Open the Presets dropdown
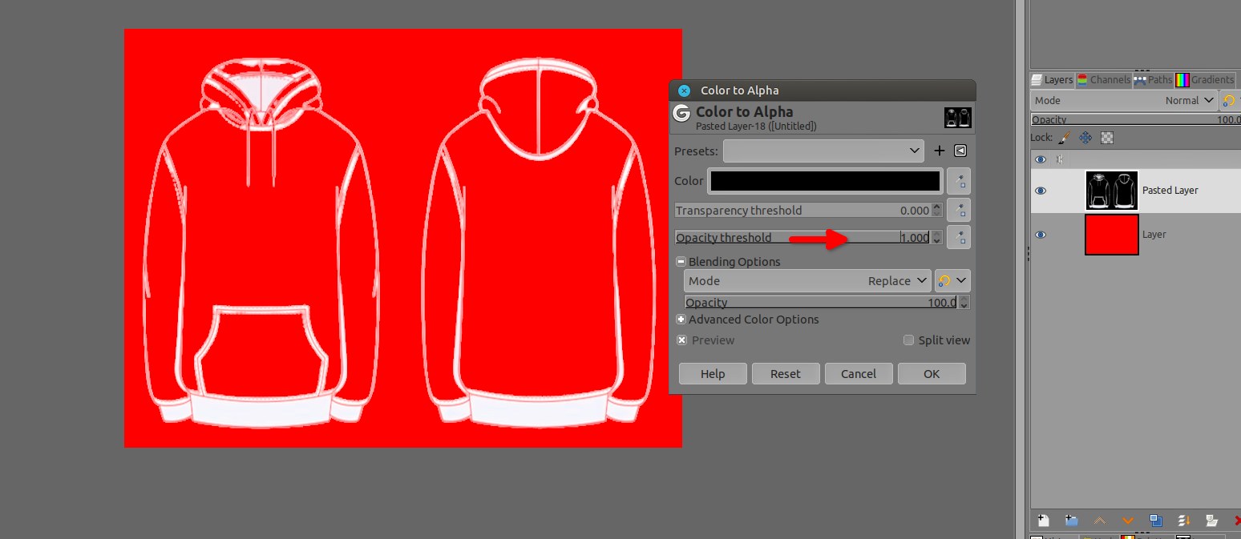The image size is (1241, 539). [823, 151]
